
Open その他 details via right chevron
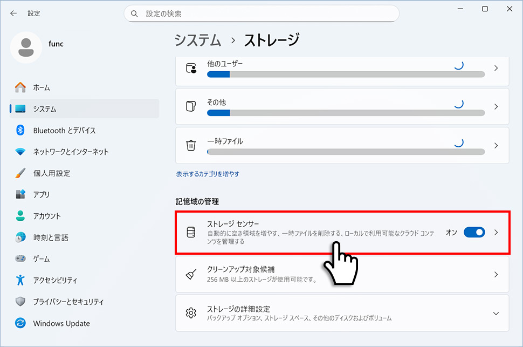(x=496, y=106)
